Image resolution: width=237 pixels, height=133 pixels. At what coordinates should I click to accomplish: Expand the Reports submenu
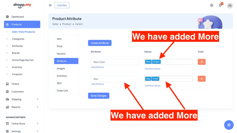pyautogui.click(x=37, y=107)
